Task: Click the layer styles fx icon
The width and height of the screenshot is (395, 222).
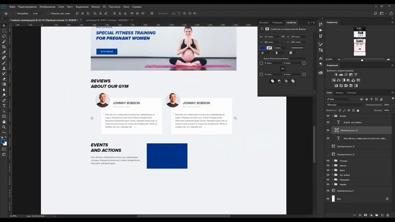Action: pos(360,215)
